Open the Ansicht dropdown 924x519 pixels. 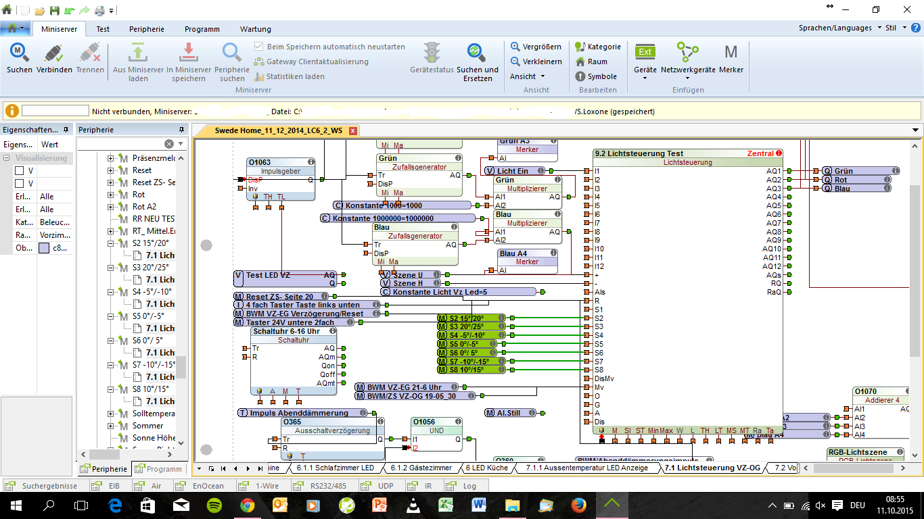point(527,76)
